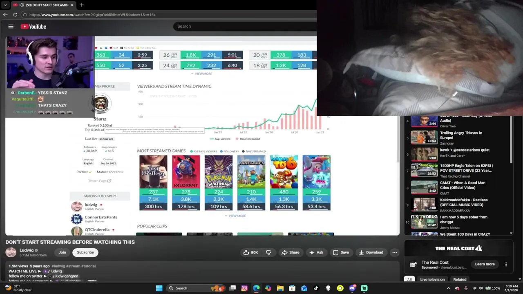Open Ludwig channel avatar
523x294 pixels.
pos(11,252)
